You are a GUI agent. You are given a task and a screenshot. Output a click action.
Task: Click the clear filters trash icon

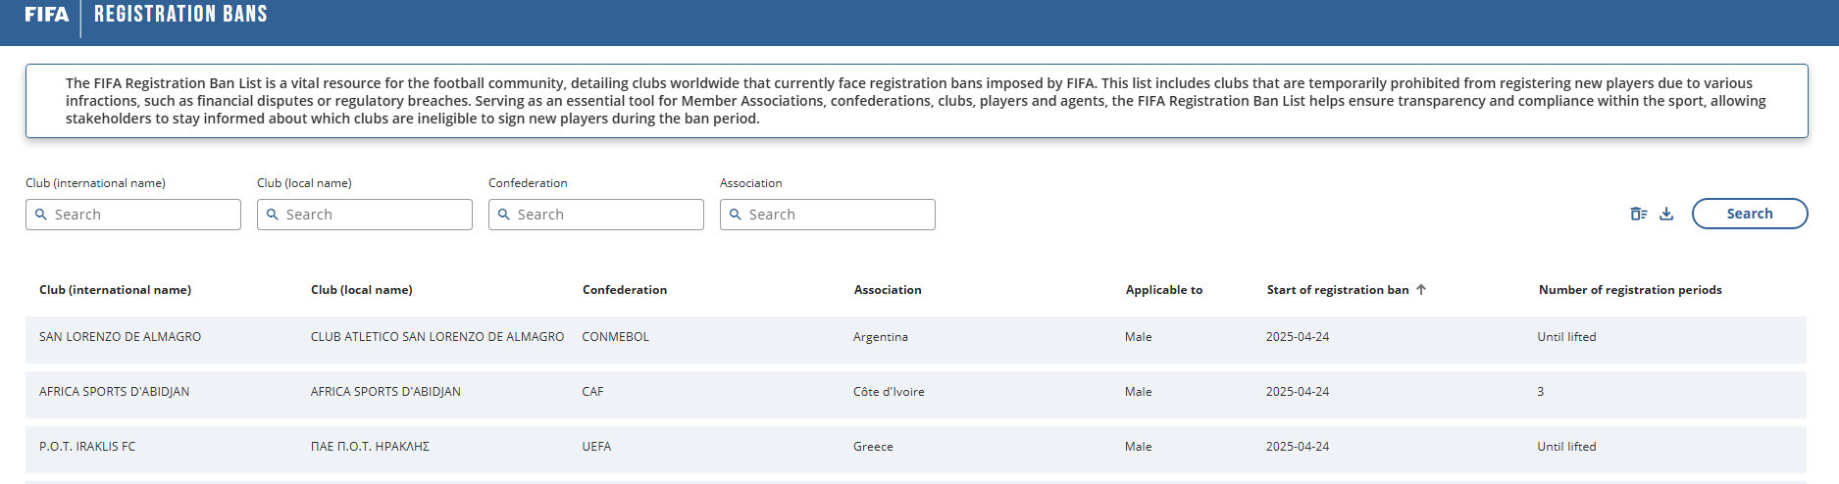click(x=1638, y=214)
